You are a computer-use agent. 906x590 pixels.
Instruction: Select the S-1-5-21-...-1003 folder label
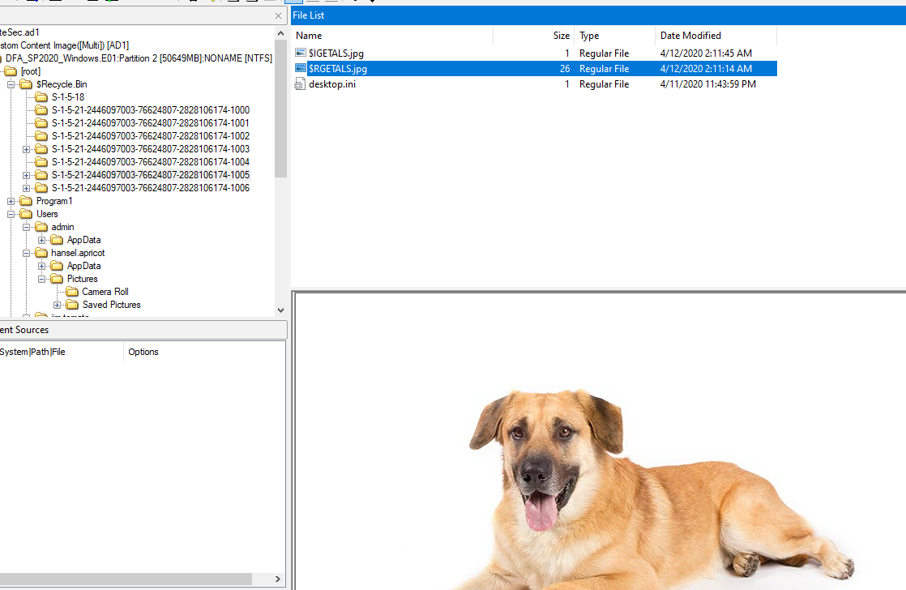click(x=150, y=149)
